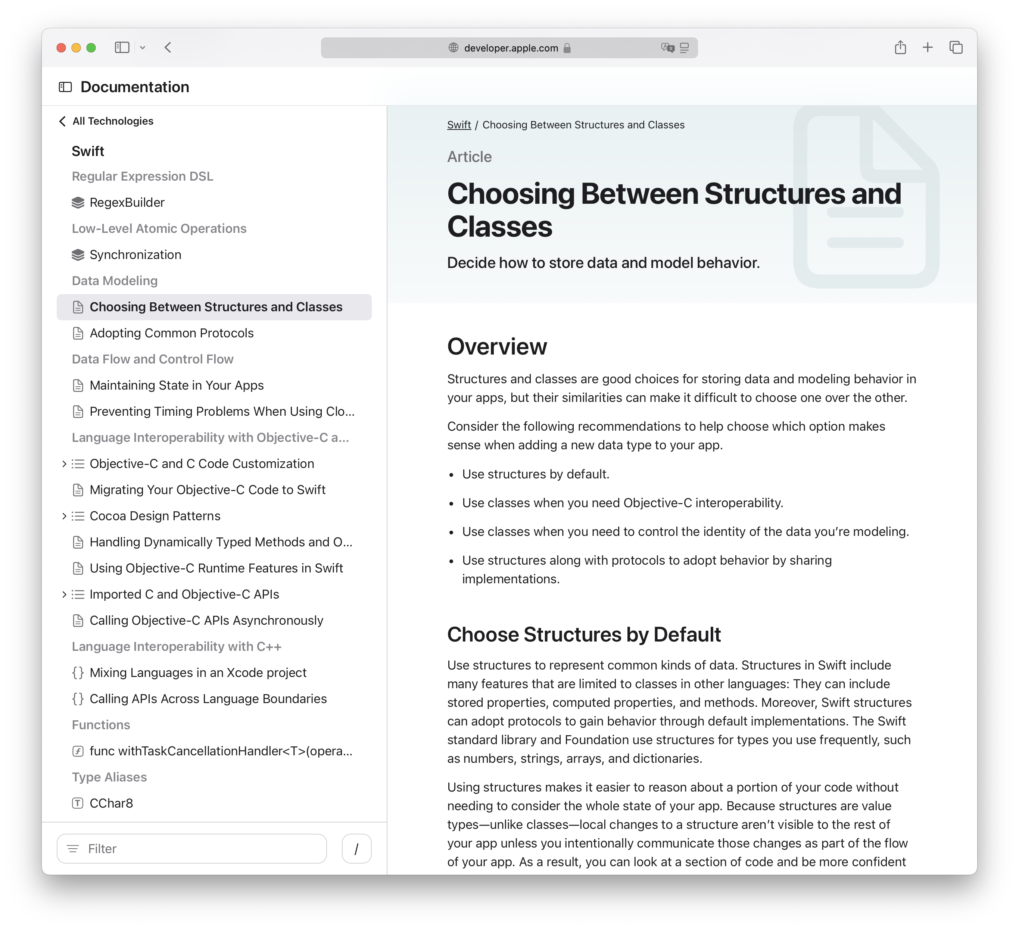This screenshot has height=930, width=1019.
Task: Open CChar8 type alias
Action: [111, 803]
